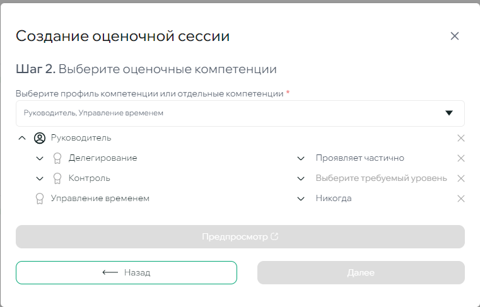Open level dropdown showing Никогда
480x307 pixels.
click(301, 199)
